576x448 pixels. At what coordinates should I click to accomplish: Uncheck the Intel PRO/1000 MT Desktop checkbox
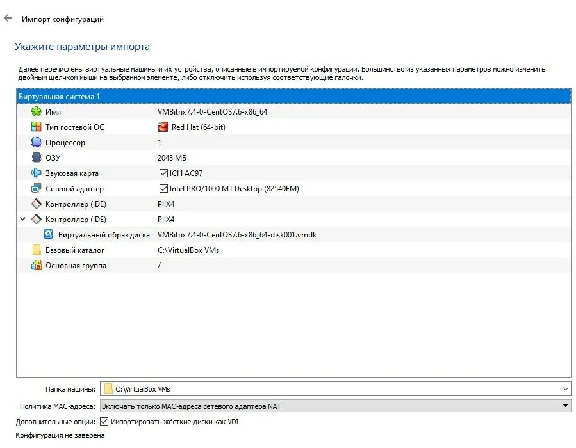tap(163, 189)
